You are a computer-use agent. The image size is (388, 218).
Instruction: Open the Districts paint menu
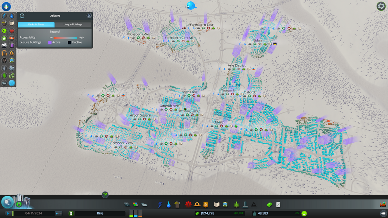pyautogui.click(x=144, y=204)
